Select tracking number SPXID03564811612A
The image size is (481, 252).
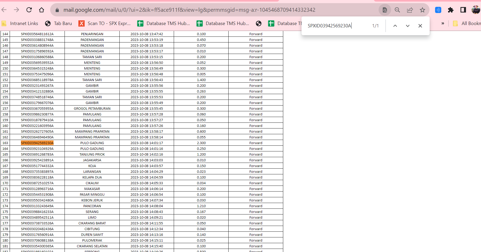(x=37, y=34)
